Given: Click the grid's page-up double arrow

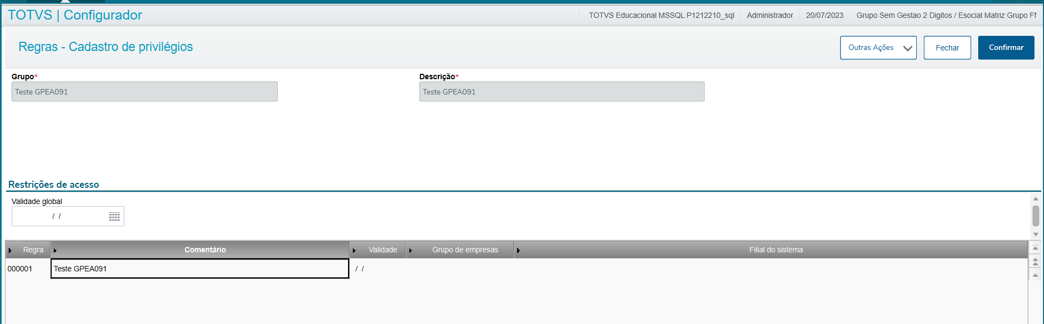Looking at the screenshot, I should (x=1035, y=262).
